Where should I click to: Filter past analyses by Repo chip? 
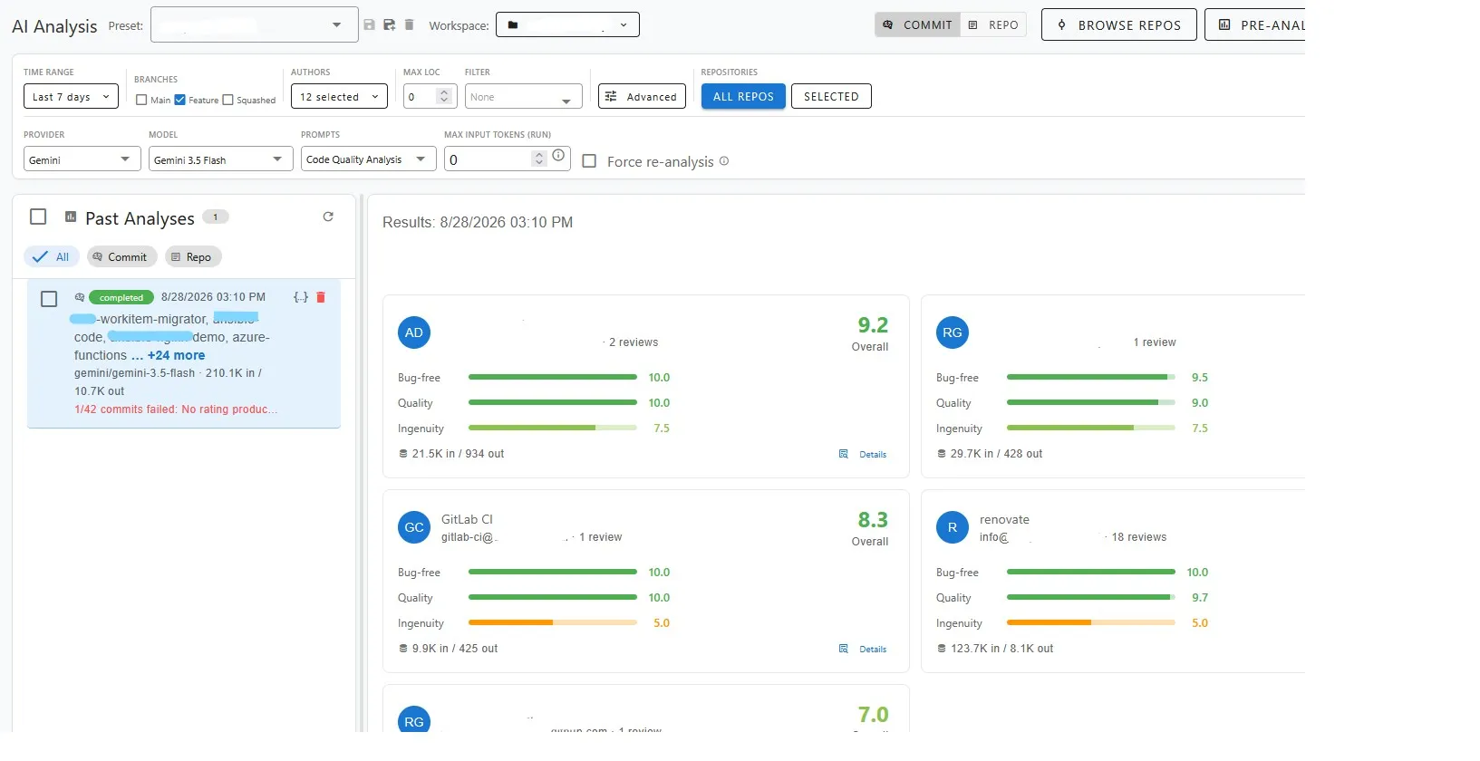tap(193, 256)
